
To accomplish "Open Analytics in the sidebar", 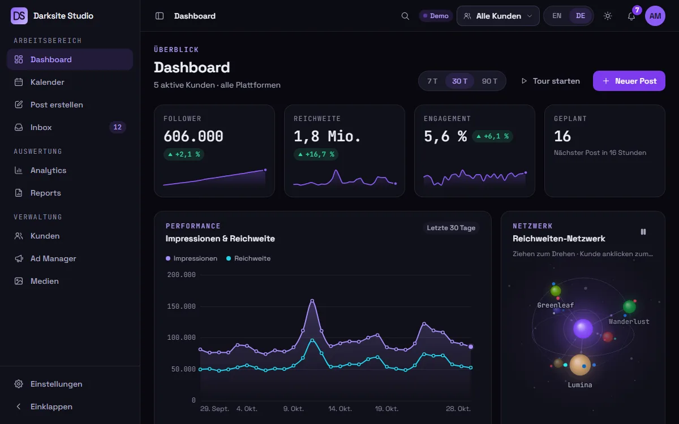I will click(70, 170).
